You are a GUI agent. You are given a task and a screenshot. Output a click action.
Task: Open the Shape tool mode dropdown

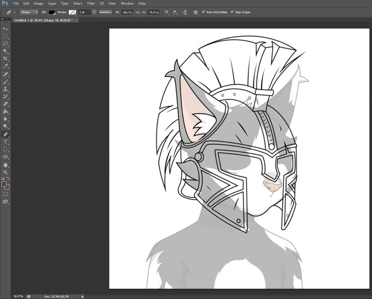click(x=29, y=12)
